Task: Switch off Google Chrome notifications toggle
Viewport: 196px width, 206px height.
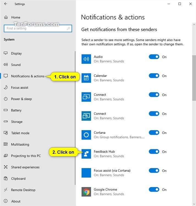Action: pos(154,189)
